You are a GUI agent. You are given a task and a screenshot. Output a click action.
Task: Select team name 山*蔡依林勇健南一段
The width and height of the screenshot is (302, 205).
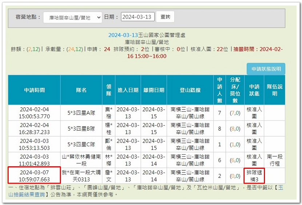81,160
